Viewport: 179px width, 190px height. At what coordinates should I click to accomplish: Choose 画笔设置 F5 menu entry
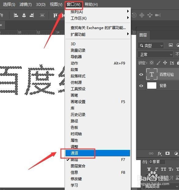[98, 102]
